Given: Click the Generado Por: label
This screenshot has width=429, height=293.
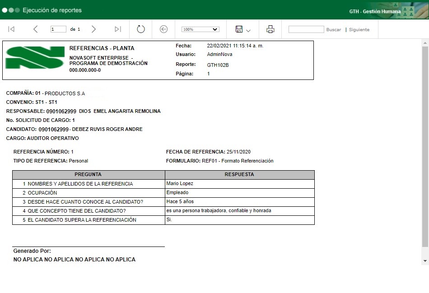Looking at the screenshot, I should (32, 251).
